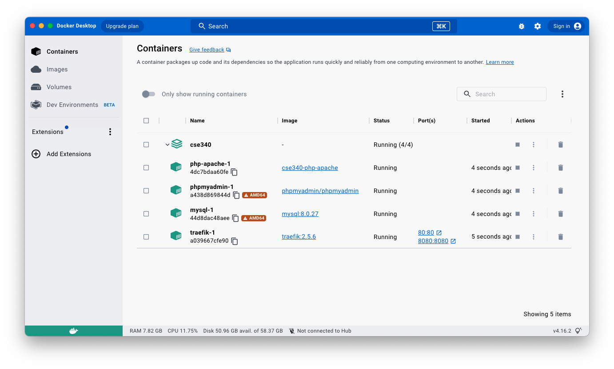614x369 pixels.
Task: Open the Learn more link
Action: coord(500,62)
